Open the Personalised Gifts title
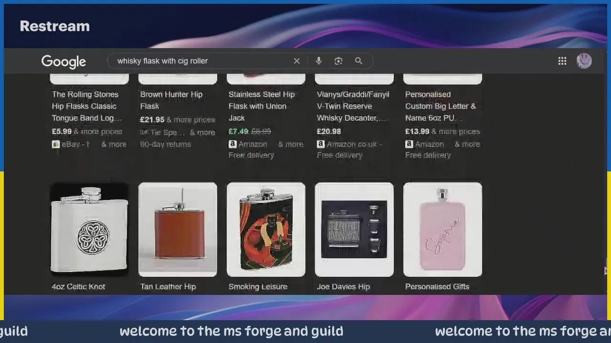Screen dimensions: 611x343 point(437,286)
